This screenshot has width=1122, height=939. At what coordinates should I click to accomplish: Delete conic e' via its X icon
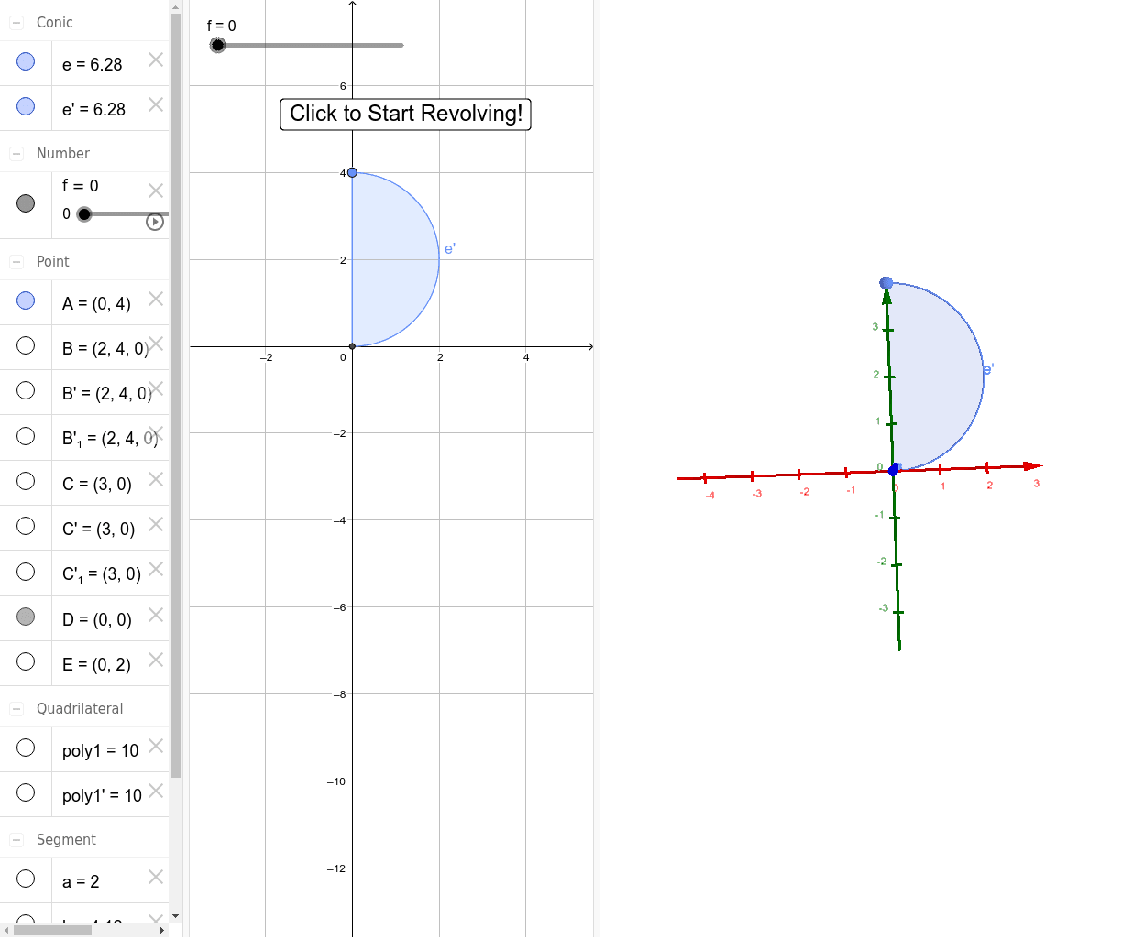[155, 104]
